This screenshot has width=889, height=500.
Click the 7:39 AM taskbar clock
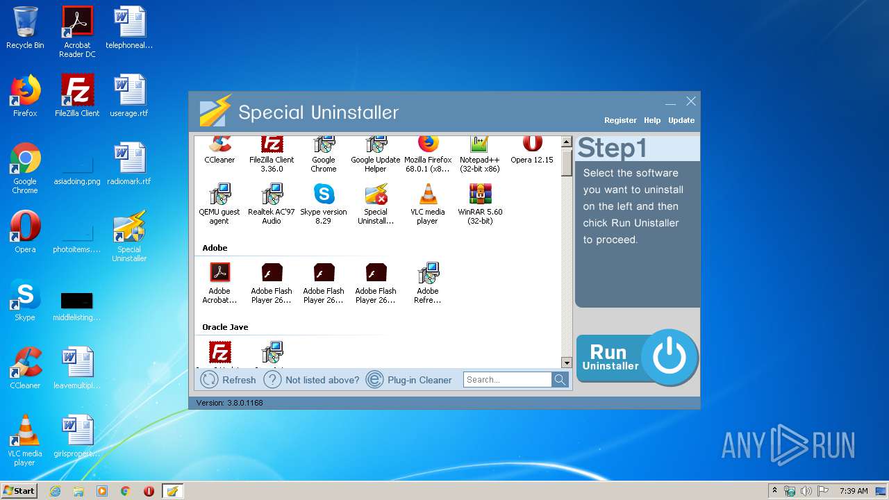[854, 491]
